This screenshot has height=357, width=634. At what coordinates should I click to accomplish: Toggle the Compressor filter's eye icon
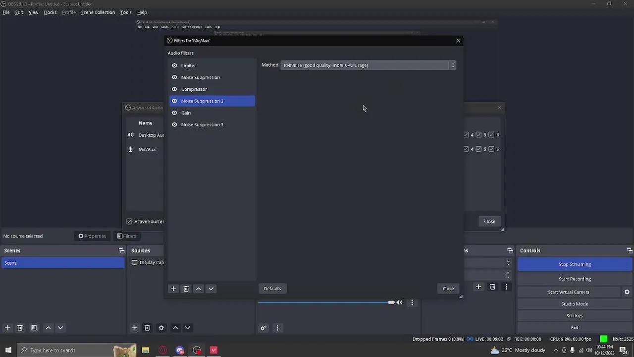click(x=174, y=89)
